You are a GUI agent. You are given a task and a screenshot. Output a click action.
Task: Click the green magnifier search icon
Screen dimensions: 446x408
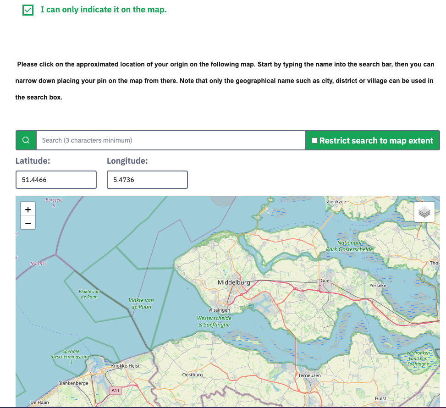pos(26,140)
